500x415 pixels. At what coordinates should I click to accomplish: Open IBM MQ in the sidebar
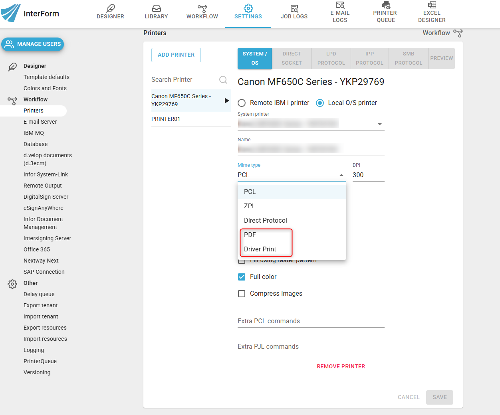coord(34,133)
